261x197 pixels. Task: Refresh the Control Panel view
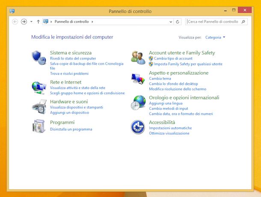178,22
